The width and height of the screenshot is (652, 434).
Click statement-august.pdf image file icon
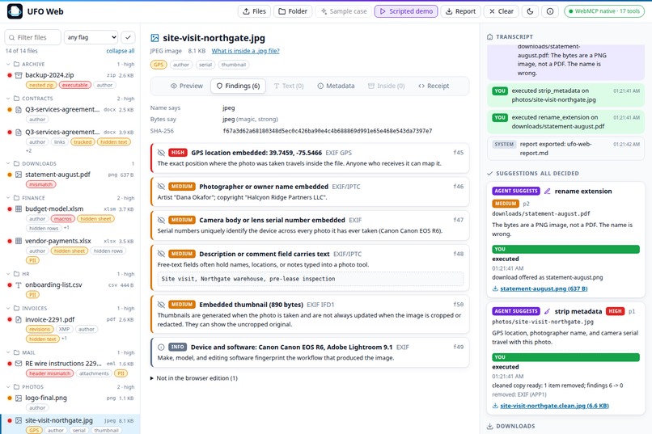(19, 175)
